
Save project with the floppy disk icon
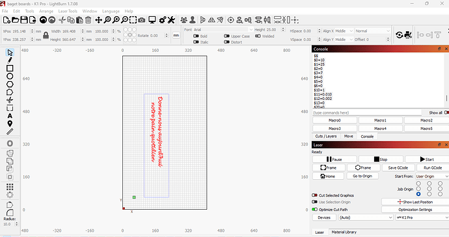[24, 19]
